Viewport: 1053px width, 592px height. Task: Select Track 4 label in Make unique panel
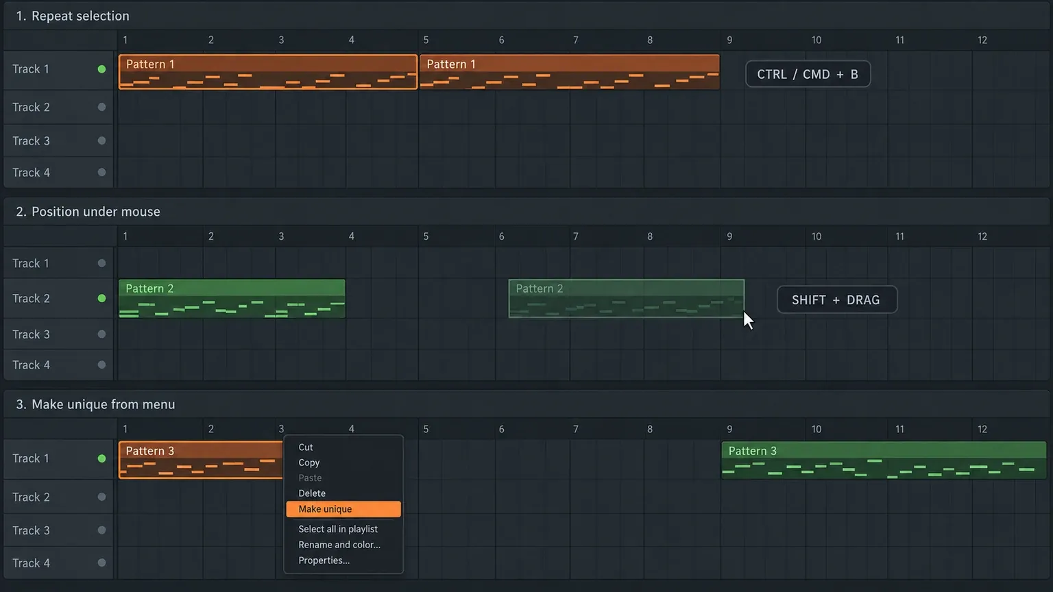click(x=31, y=563)
